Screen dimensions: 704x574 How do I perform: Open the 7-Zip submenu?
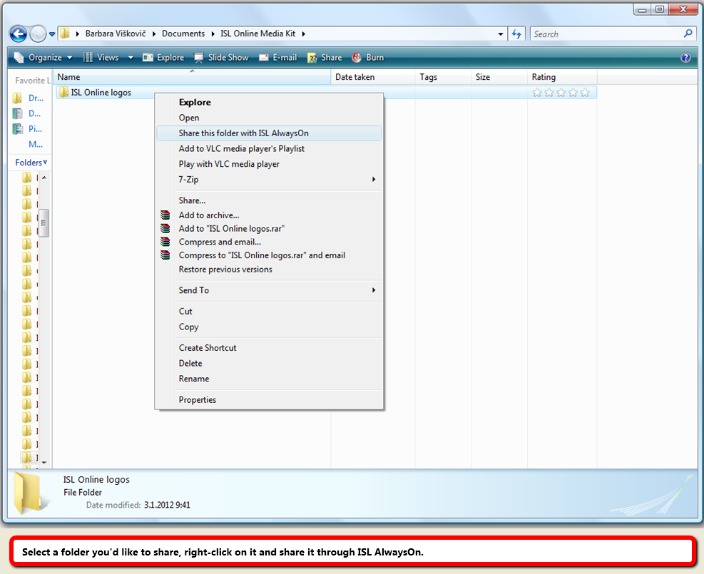click(269, 180)
